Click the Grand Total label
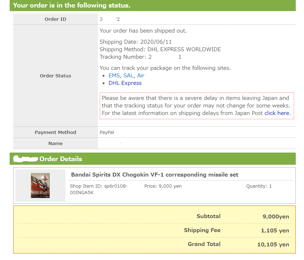The height and width of the screenshot is (260, 304). click(204, 244)
